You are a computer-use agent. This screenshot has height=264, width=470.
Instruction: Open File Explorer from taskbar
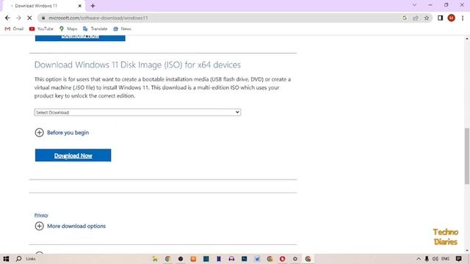coord(155,259)
